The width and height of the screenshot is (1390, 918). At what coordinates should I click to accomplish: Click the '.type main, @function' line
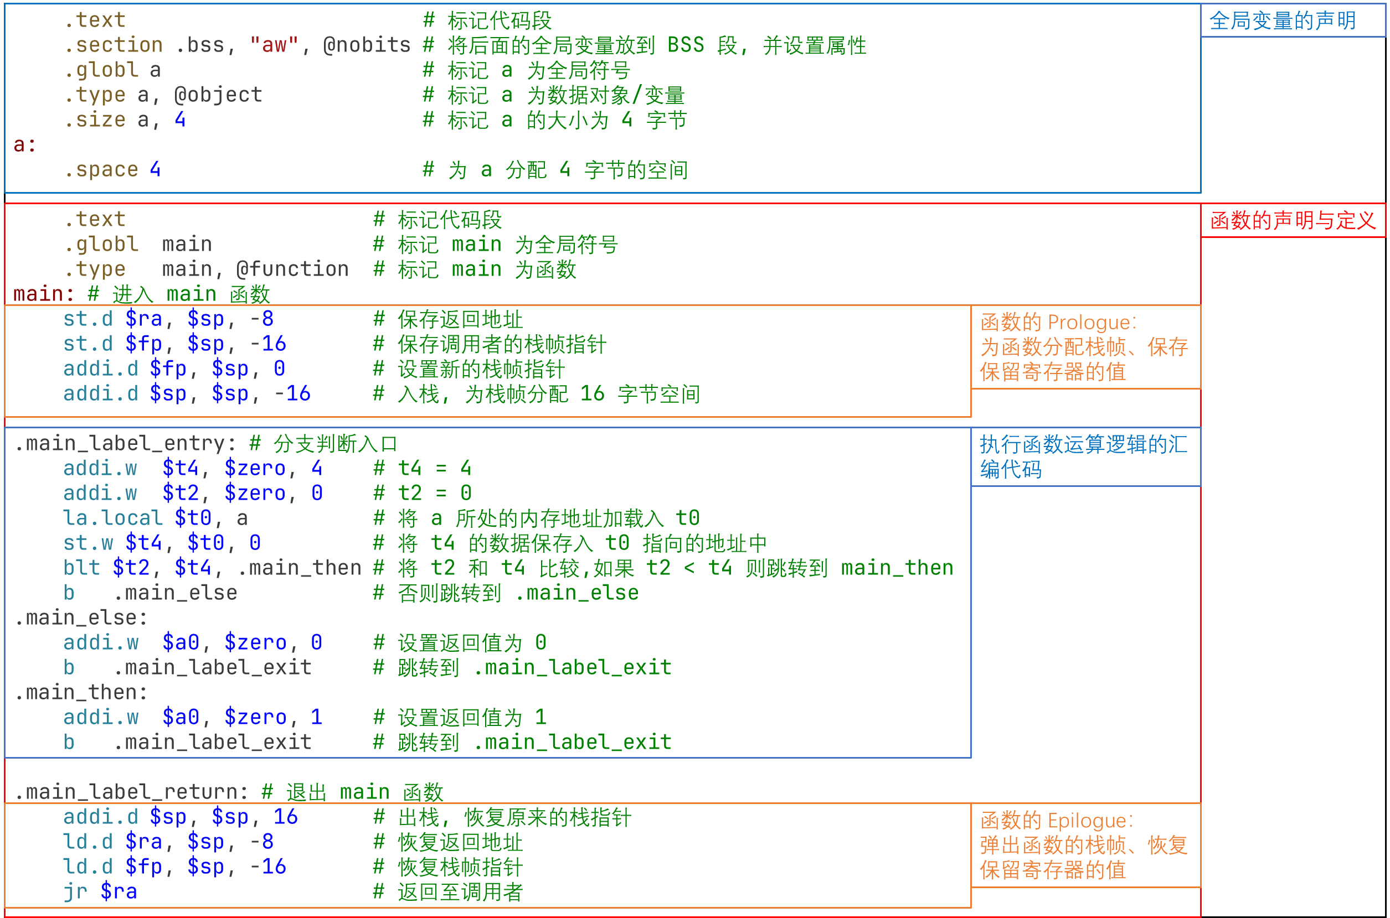pyautogui.click(x=206, y=269)
